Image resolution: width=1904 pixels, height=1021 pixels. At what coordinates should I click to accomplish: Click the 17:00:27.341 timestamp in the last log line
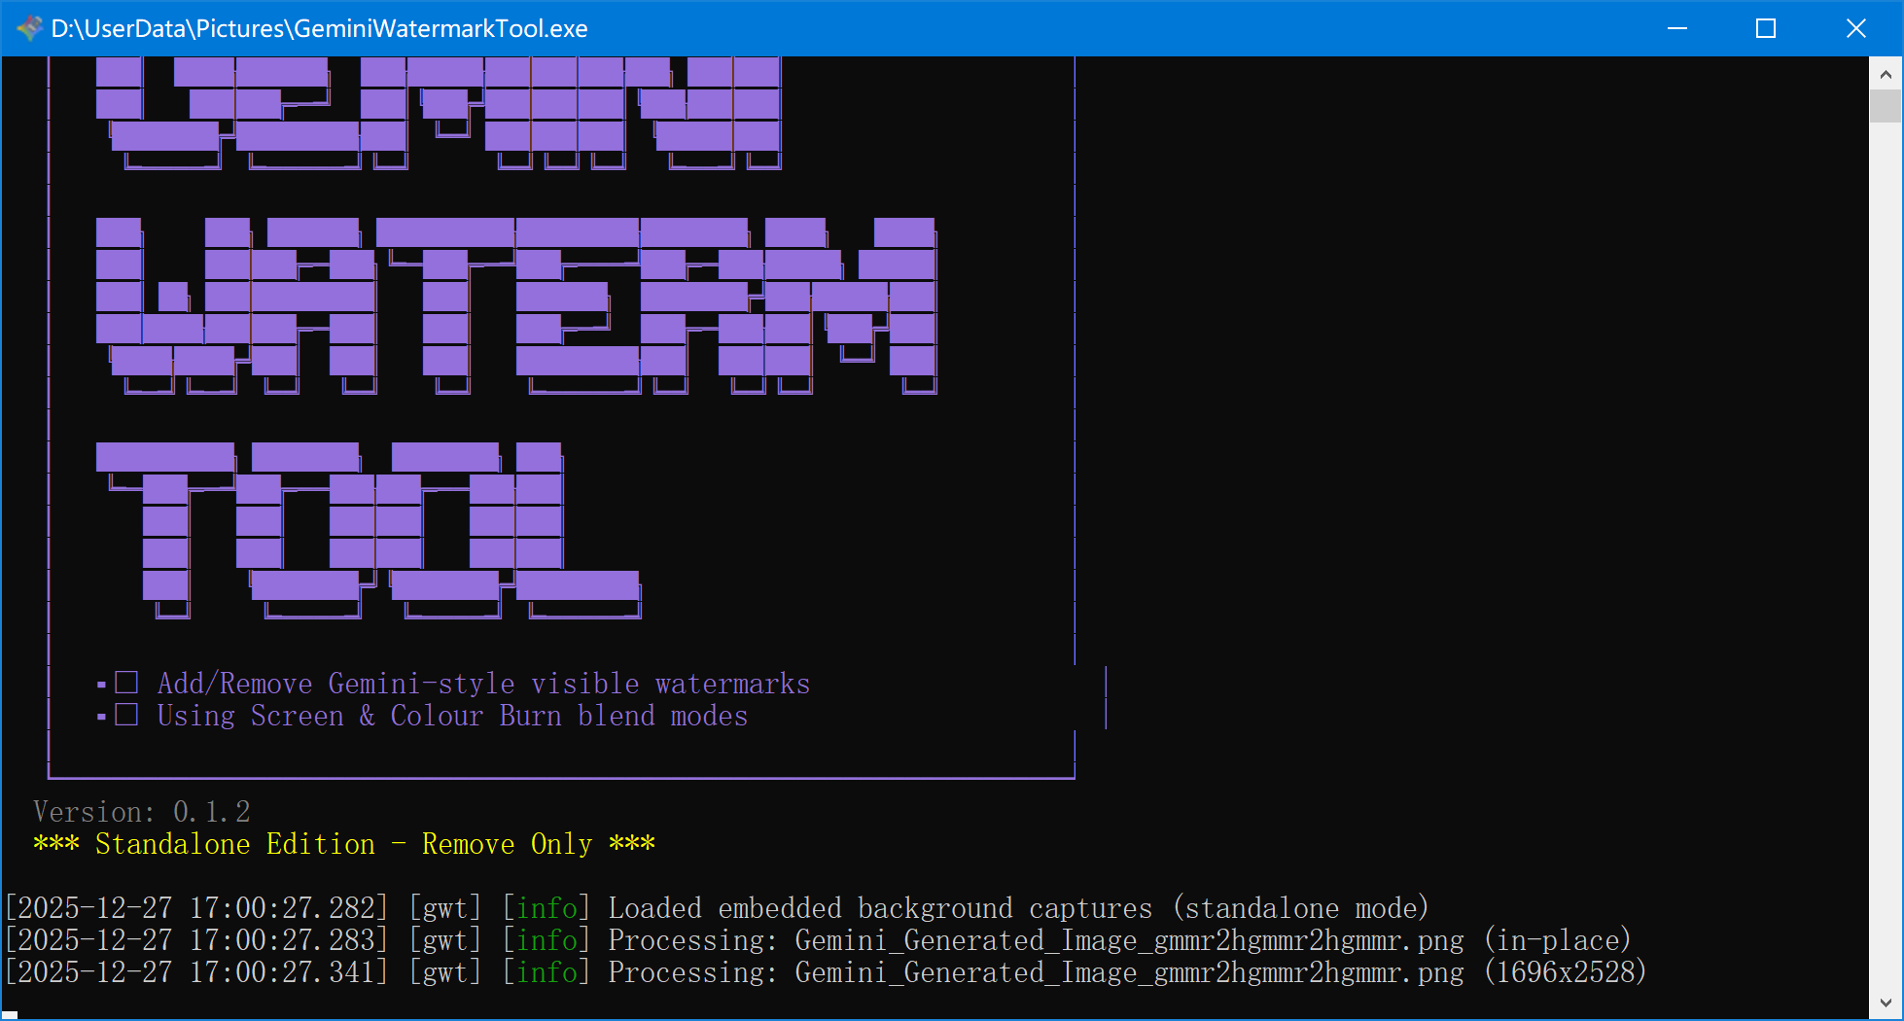(282, 971)
